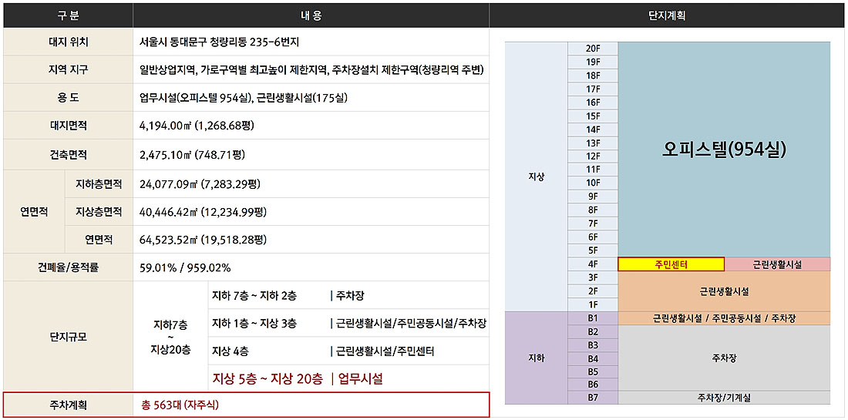Viewport: 848px width, 420px height.
Task: Click the 지하 section label in diagram
Action: pos(536,358)
